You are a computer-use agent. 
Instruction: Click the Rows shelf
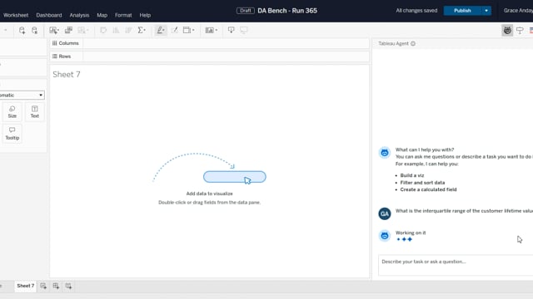point(209,56)
